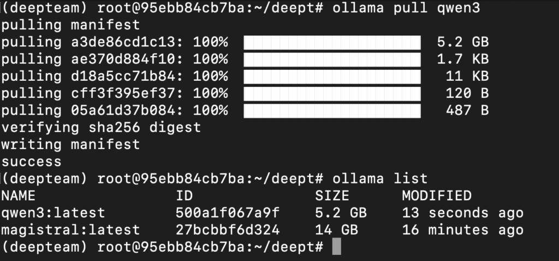
Task: Click the NAME column header
Action: pyautogui.click(x=19, y=195)
